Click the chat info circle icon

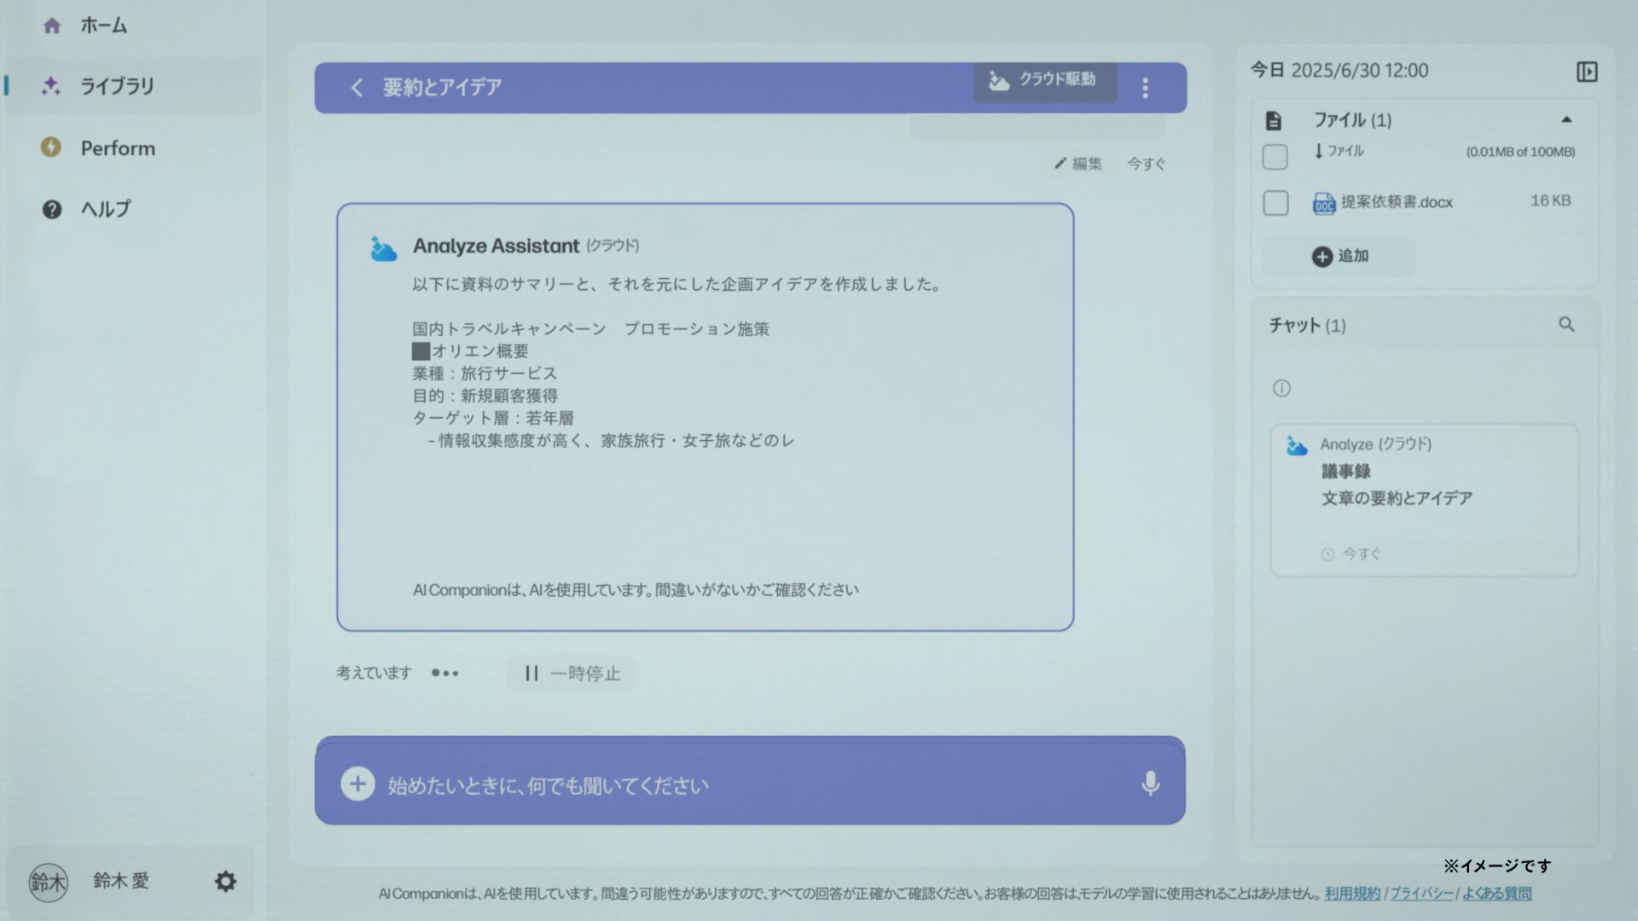pyautogui.click(x=1281, y=388)
